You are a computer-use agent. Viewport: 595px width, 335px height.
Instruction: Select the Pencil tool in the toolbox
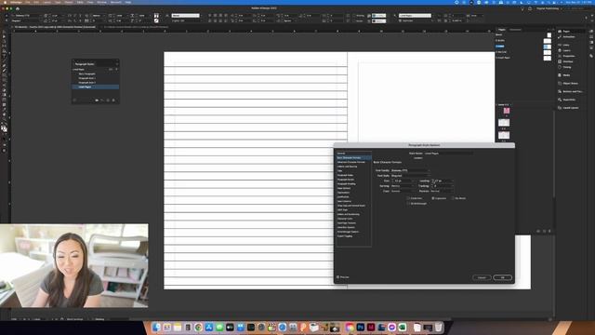4,71
